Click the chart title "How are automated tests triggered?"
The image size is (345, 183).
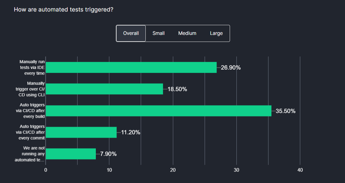tap(64, 10)
